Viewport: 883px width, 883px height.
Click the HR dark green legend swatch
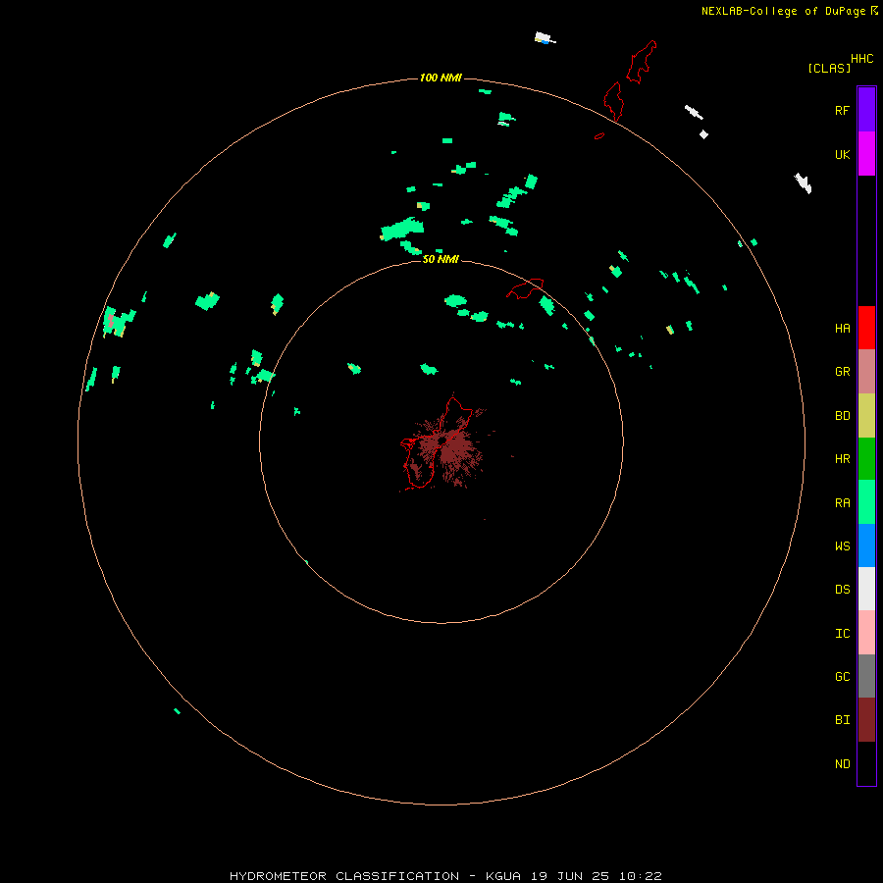866,459
